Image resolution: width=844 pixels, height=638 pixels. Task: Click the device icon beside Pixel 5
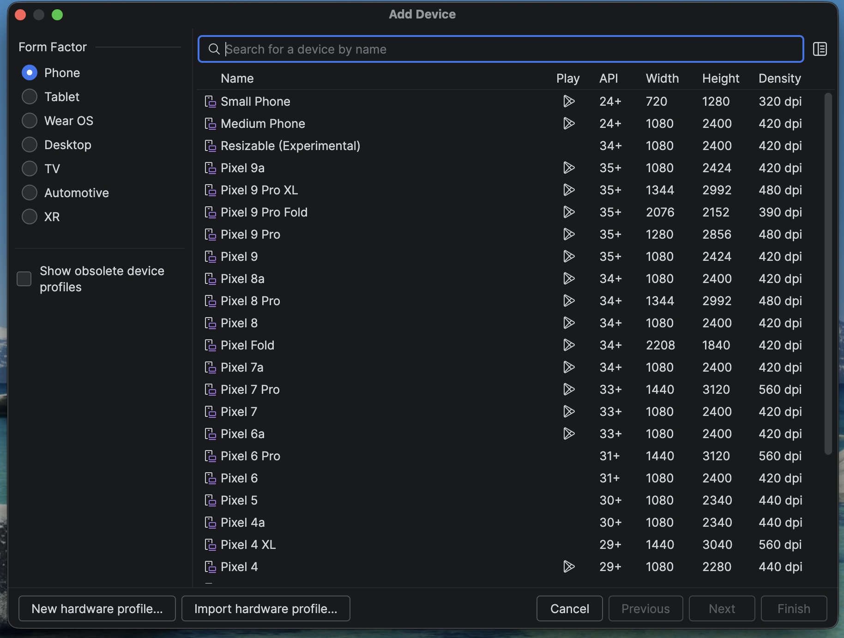tap(210, 500)
